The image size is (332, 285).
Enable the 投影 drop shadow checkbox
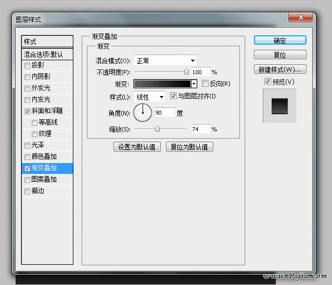click(x=27, y=65)
